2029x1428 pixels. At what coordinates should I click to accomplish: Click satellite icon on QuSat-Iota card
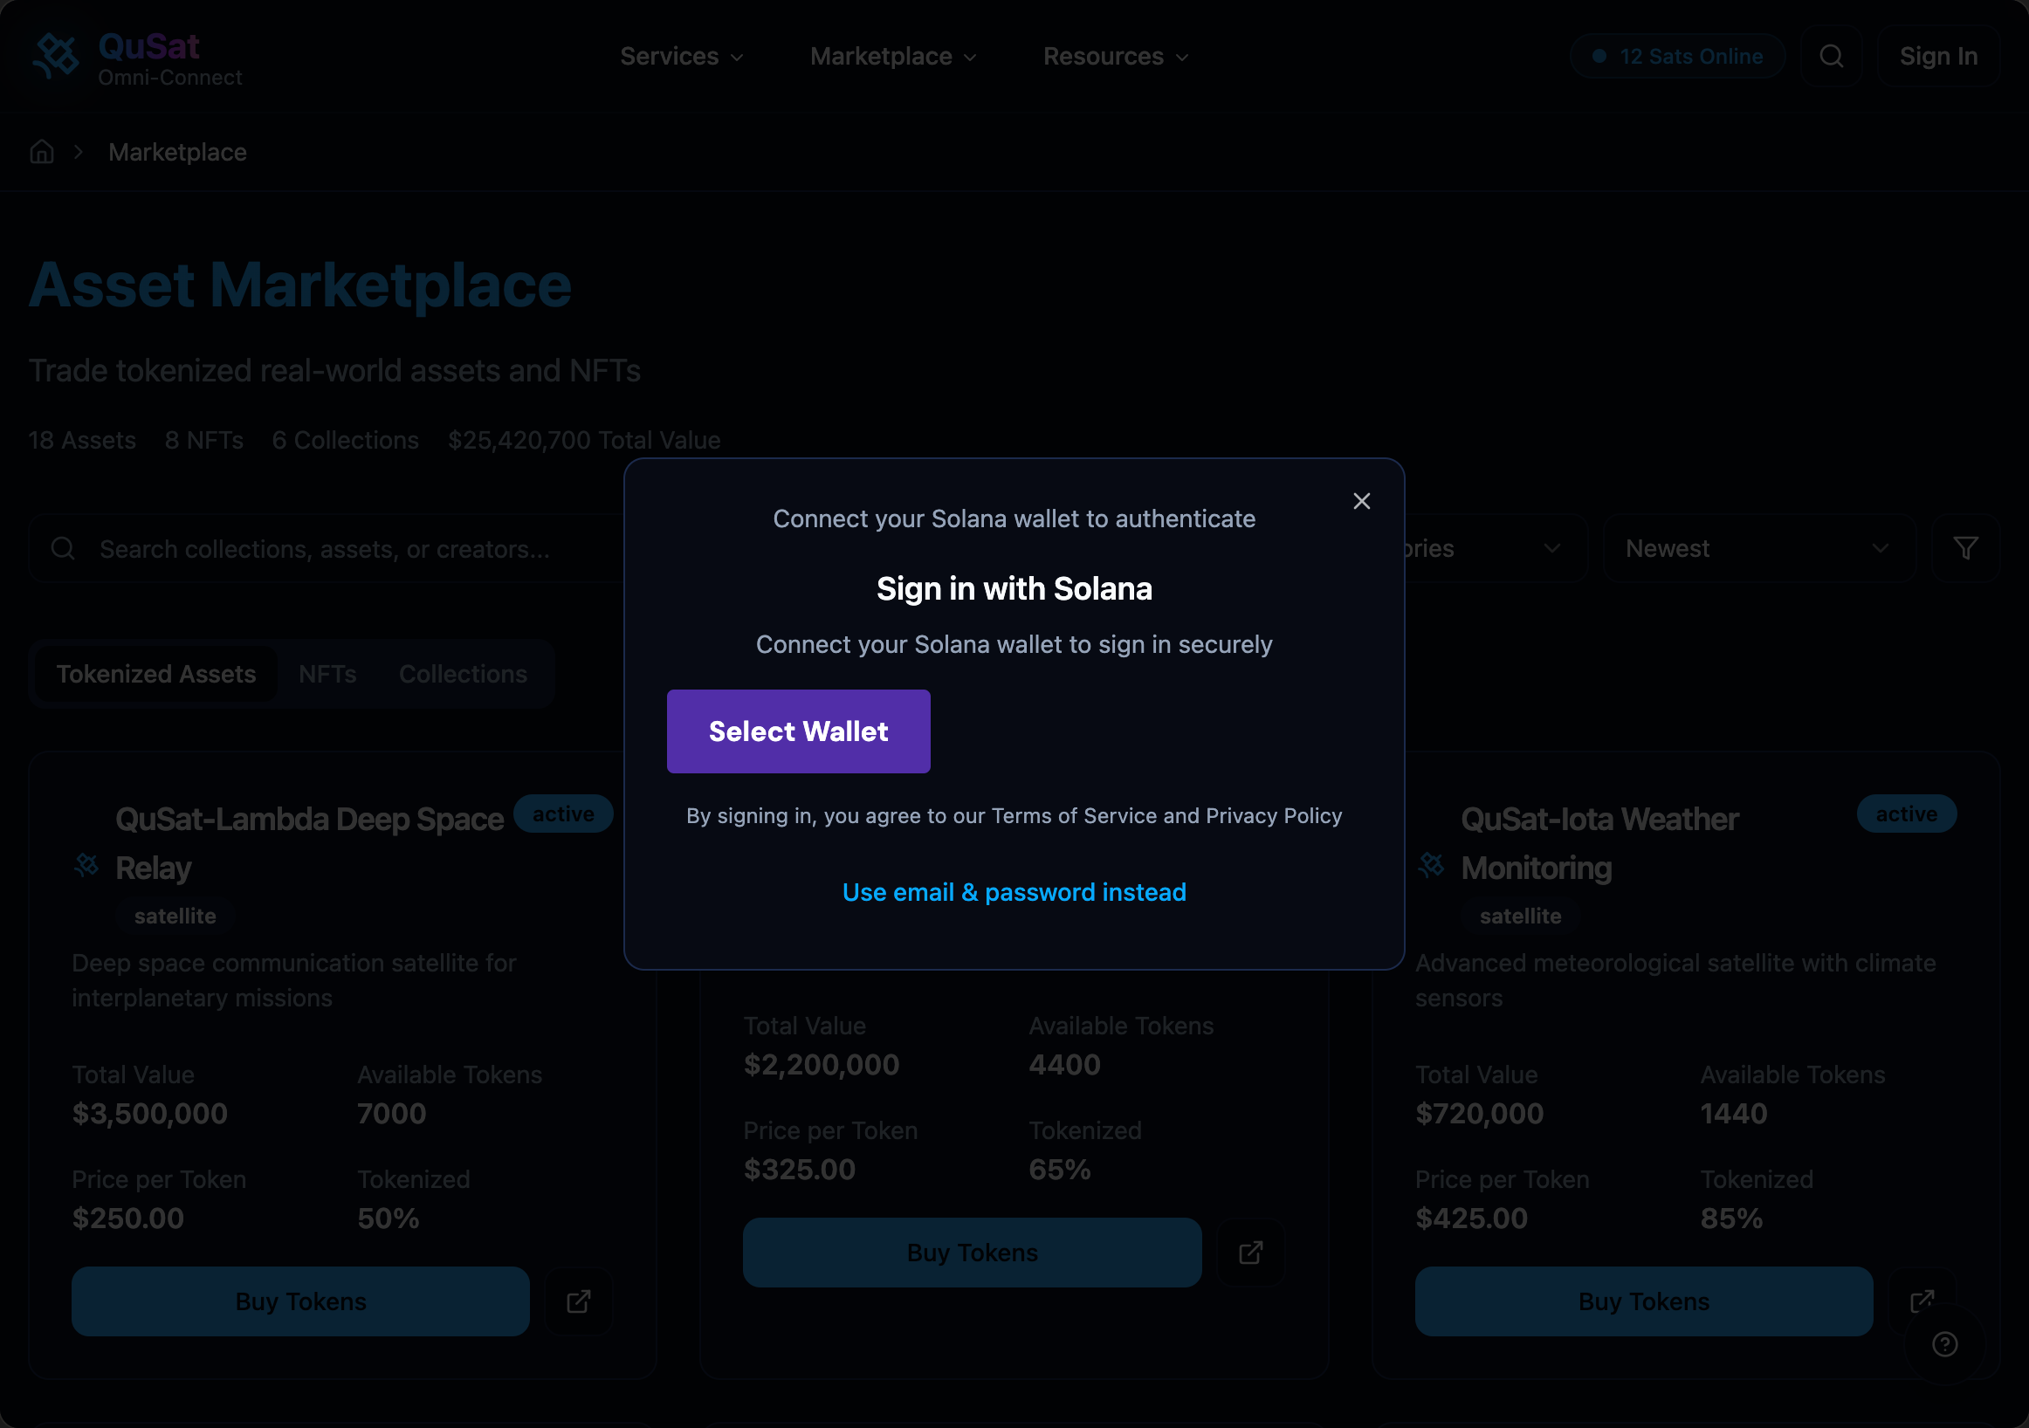coord(1431,864)
